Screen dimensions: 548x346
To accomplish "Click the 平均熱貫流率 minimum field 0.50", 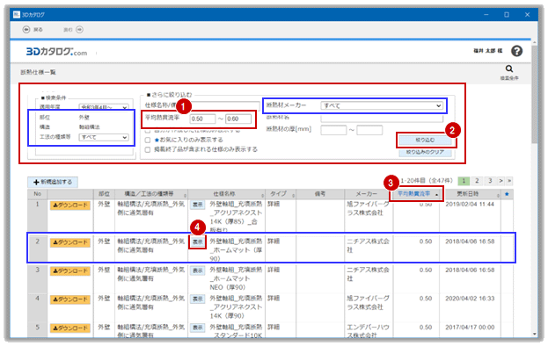I will pyautogui.click(x=202, y=119).
